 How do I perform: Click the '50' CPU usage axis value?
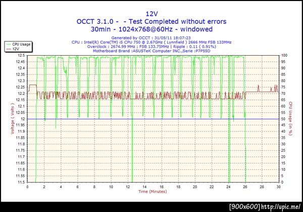(283, 119)
